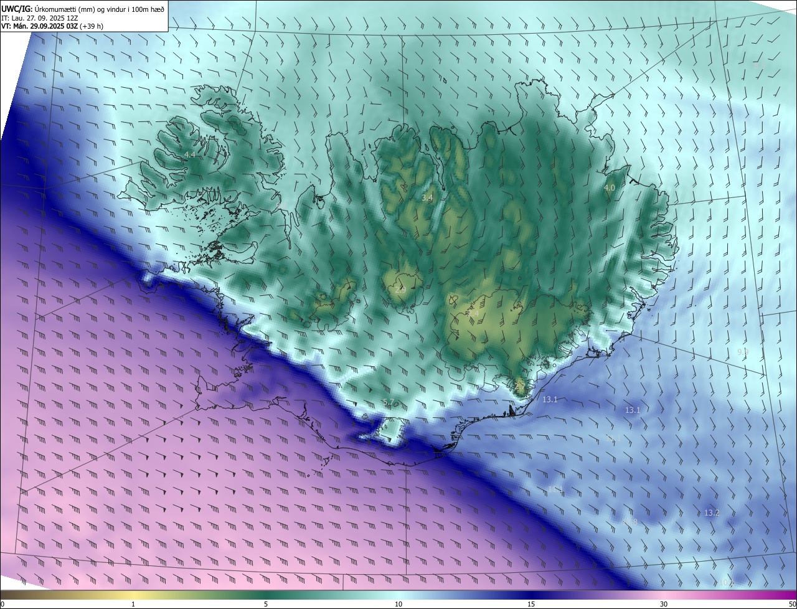Click the initialization time line 'IT: Lau. 27. 09. 2025 12Z'
Viewport: 797px width, 609px height.
pos(39,17)
